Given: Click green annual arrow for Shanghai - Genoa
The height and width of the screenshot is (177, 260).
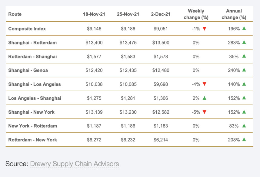Looking at the screenshot, I should tap(244, 70).
